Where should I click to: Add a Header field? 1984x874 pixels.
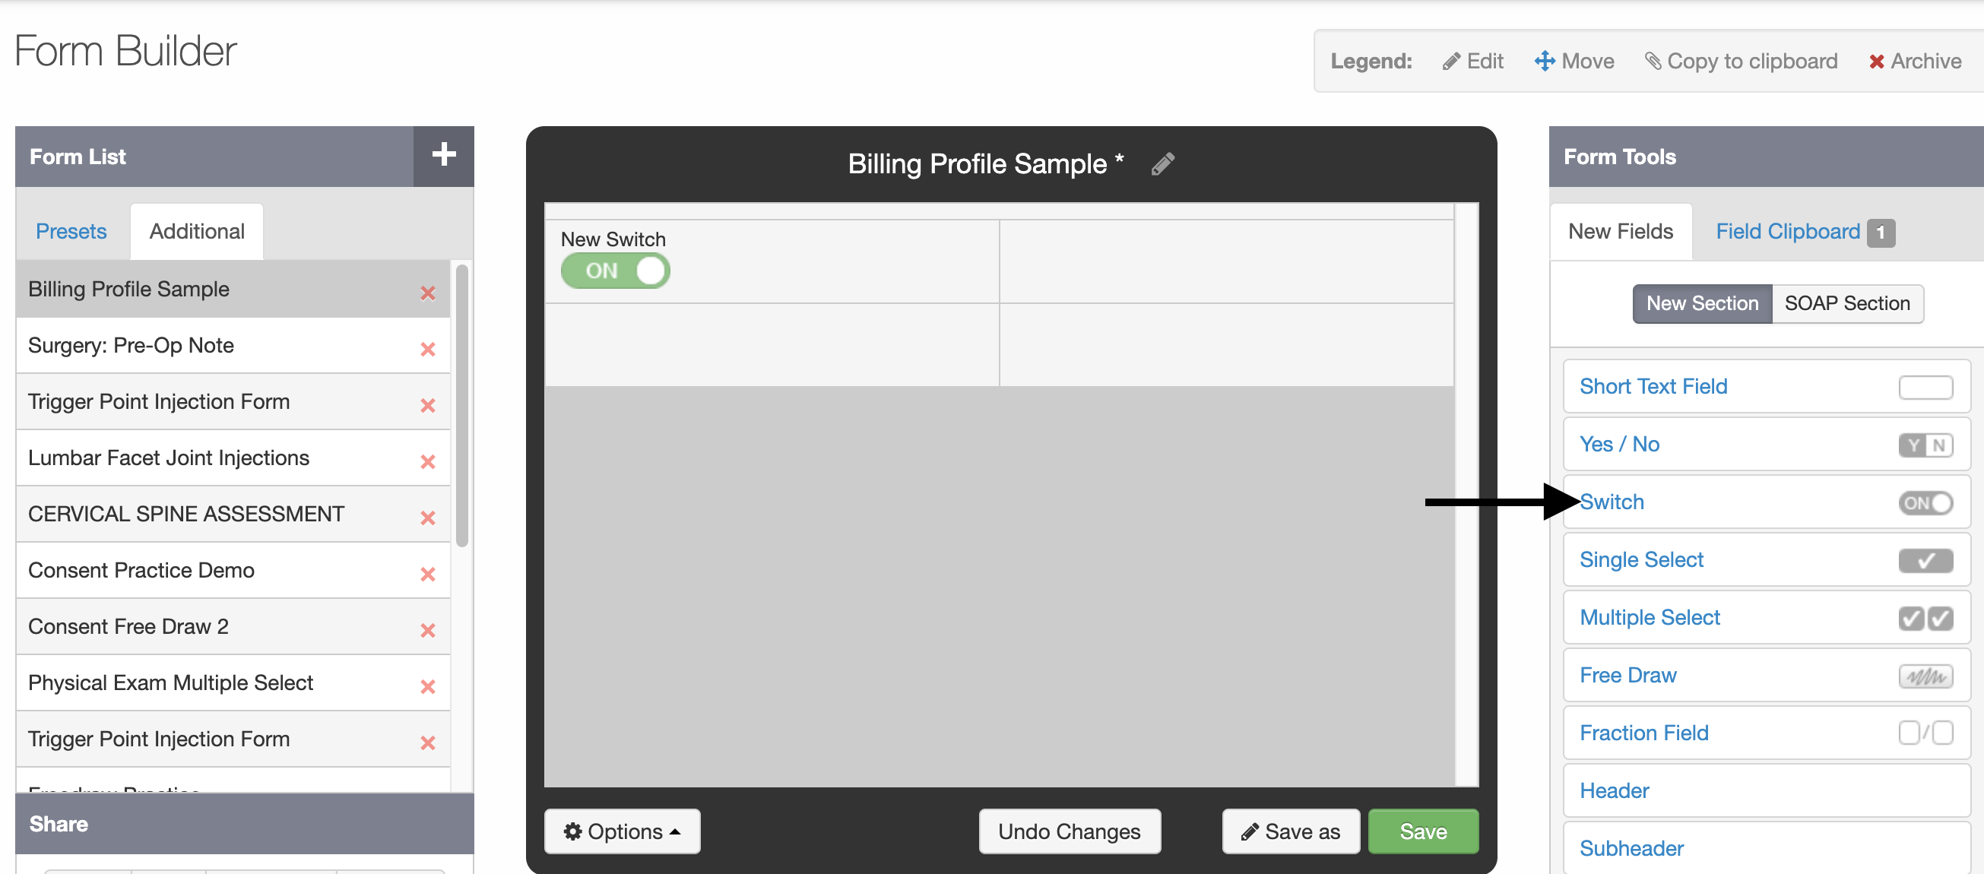click(x=1766, y=790)
